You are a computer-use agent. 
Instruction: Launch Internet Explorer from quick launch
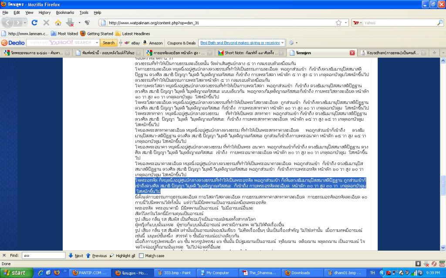point(41,273)
